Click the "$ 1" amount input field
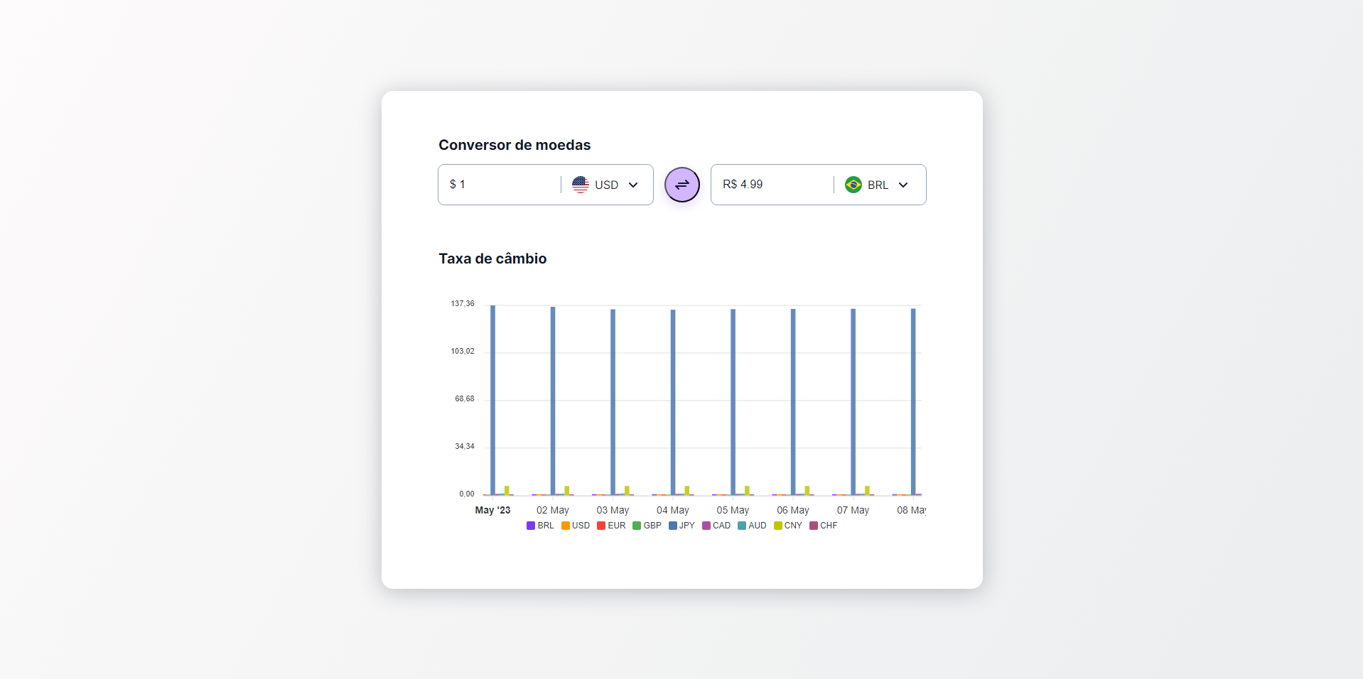This screenshot has width=1363, height=679. [497, 185]
